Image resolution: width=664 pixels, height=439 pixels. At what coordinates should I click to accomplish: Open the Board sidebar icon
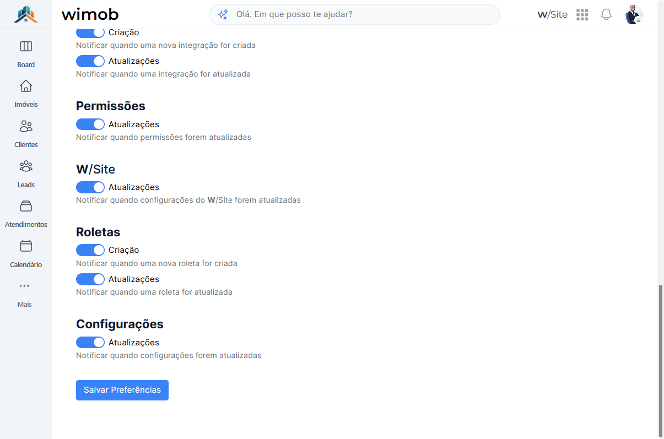pyautogui.click(x=26, y=46)
